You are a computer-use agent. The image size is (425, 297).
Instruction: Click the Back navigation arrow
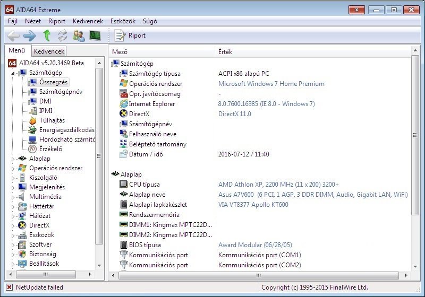coord(14,36)
